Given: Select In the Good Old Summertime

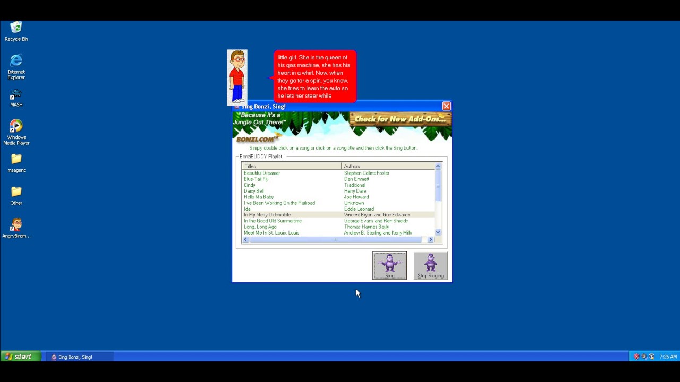Looking at the screenshot, I should pyautogui.click(x=273, y=221).
